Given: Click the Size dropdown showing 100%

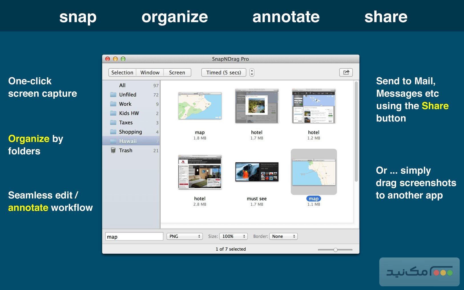Looking at the screenshot, I should (x=233, y=236).
